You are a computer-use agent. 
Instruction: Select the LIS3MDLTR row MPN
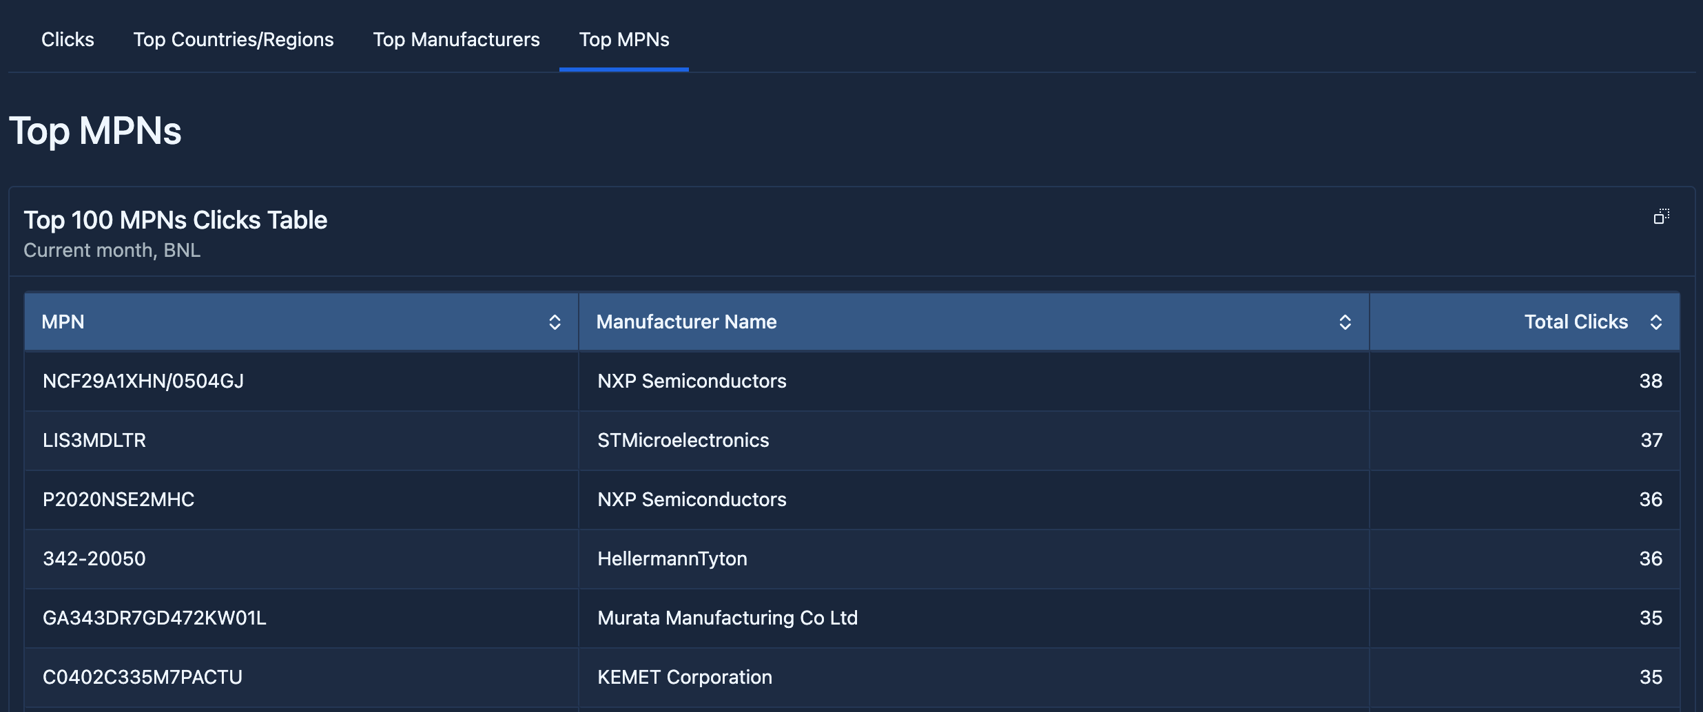point(94,441)
